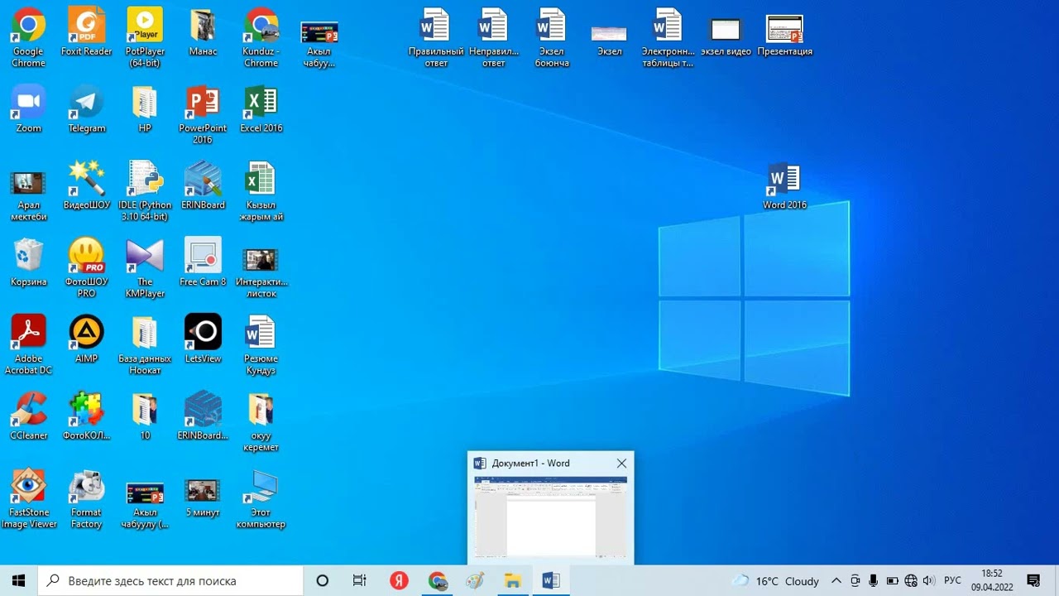Screen dimensions: 1059x596
Task: Select Этот компьютер icon
Action: 261,499
